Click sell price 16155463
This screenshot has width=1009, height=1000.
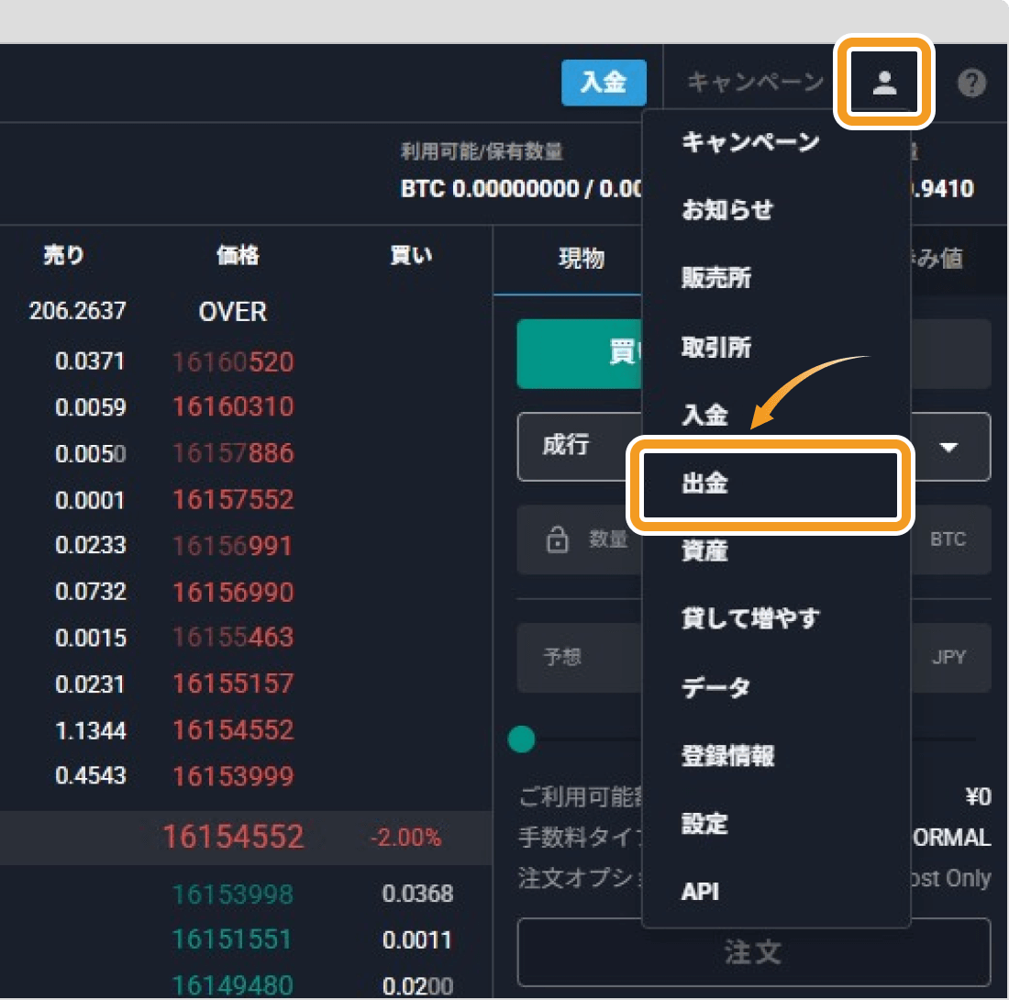coord(233,638)
